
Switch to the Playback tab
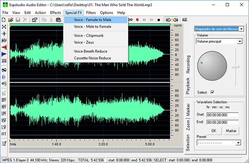click(x=188, y=86)
